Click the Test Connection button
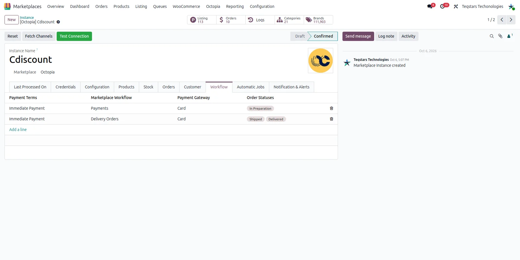520x260 pixels. pos(74,36)
